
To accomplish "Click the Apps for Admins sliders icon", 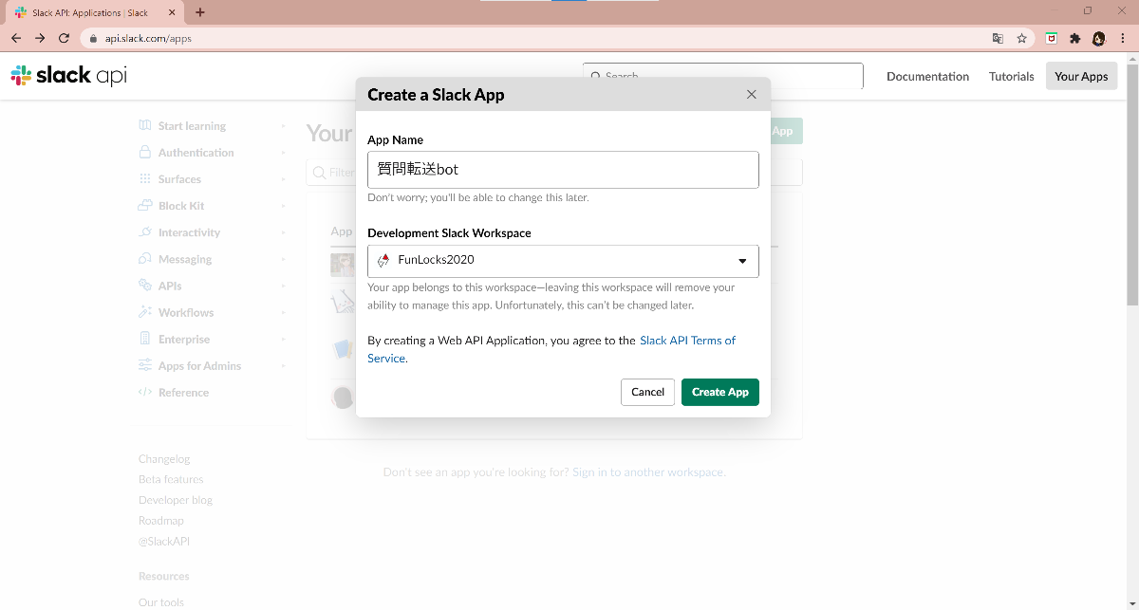I will tap(145, 365).
